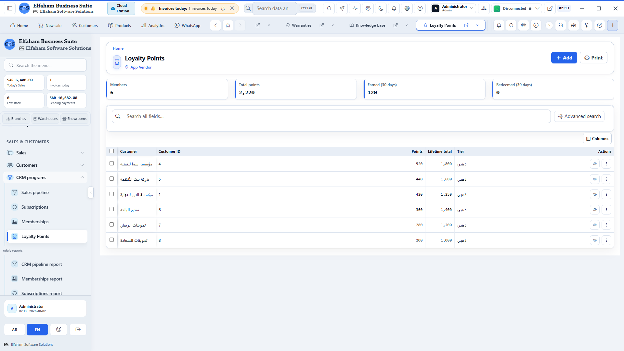Click the Search all fields input
Image resolution: width=624 pixels, height=351 pixels.
(331, 116)
